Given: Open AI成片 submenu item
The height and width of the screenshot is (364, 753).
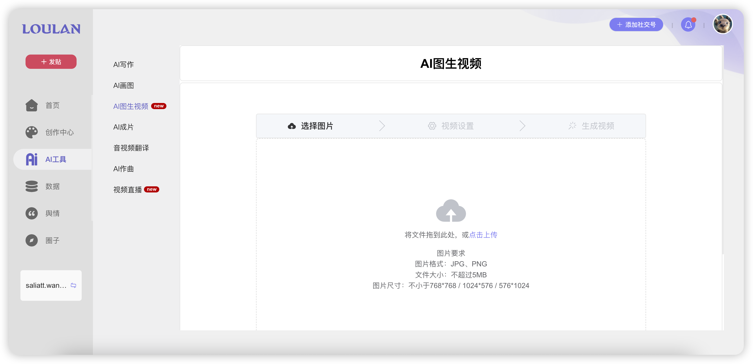Looking at the screenshot, I should [123, 127].
